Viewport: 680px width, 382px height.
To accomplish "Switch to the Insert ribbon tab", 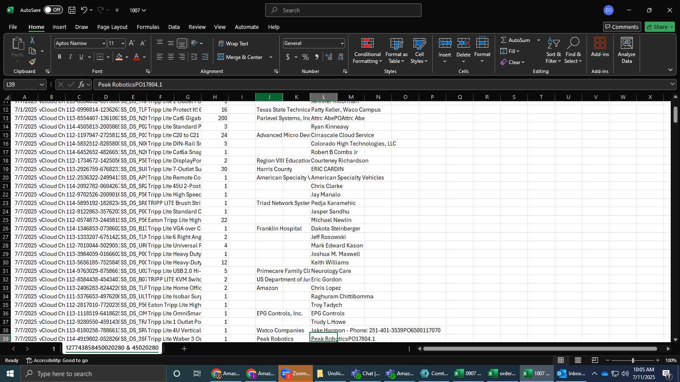I will tap(59, 27).
